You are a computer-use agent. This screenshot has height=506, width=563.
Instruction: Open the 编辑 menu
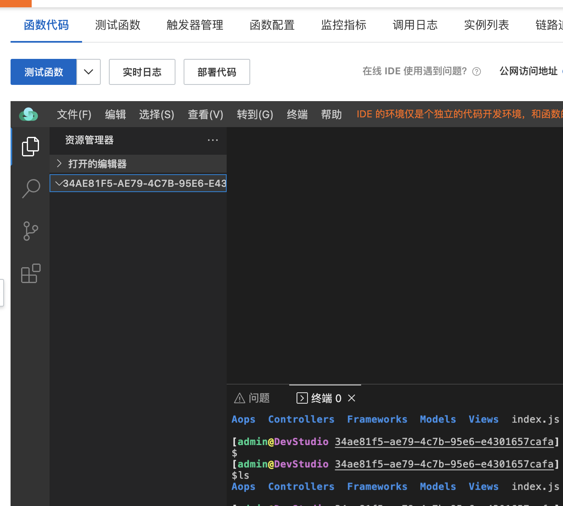[x=115, y=115]
